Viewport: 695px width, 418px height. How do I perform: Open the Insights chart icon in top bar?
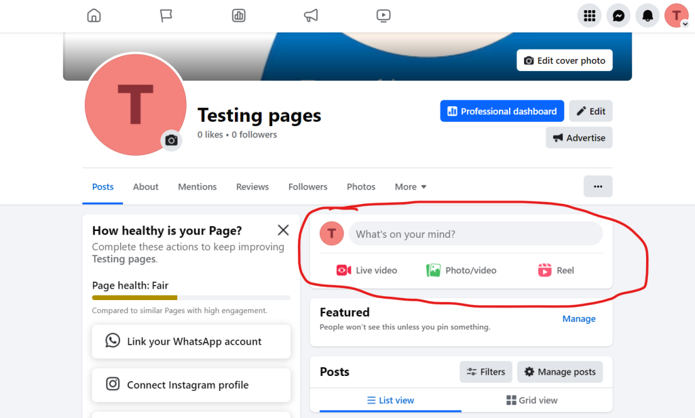click(x=238, y=16)
